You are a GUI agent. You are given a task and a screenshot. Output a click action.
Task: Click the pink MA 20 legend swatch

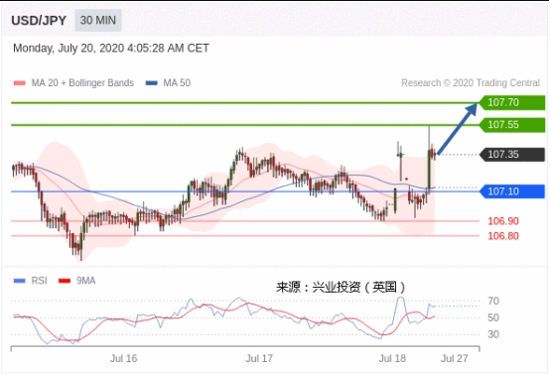click(19, 83)
